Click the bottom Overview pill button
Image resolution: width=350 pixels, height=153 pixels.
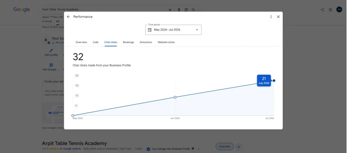[x=225, y=147]
